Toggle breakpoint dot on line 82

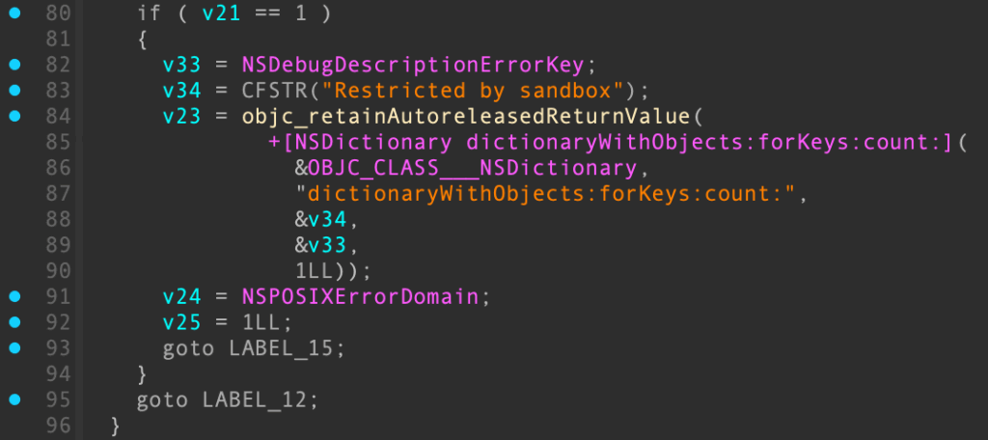click(x=15, y=65)
